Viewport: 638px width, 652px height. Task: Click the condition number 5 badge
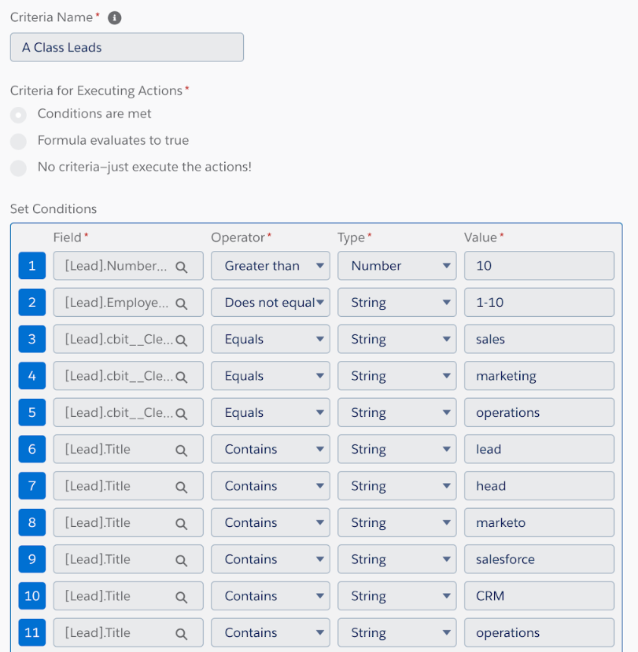(32, 412)
